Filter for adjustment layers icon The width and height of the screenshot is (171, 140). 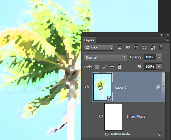coord(128,47)
